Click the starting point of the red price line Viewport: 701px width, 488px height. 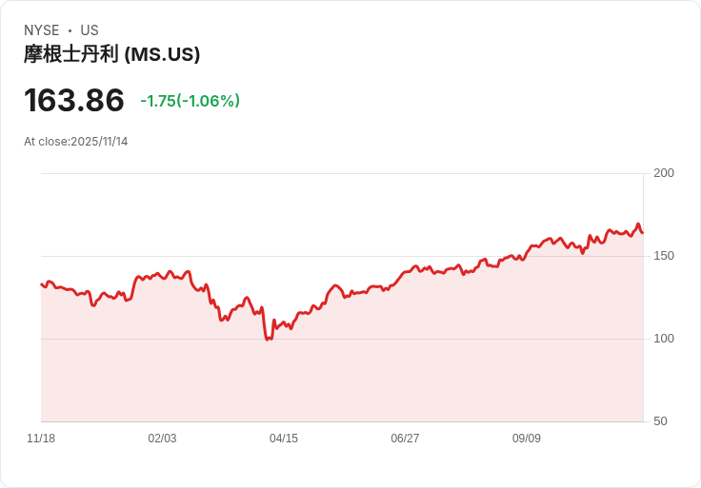(42, 283)
